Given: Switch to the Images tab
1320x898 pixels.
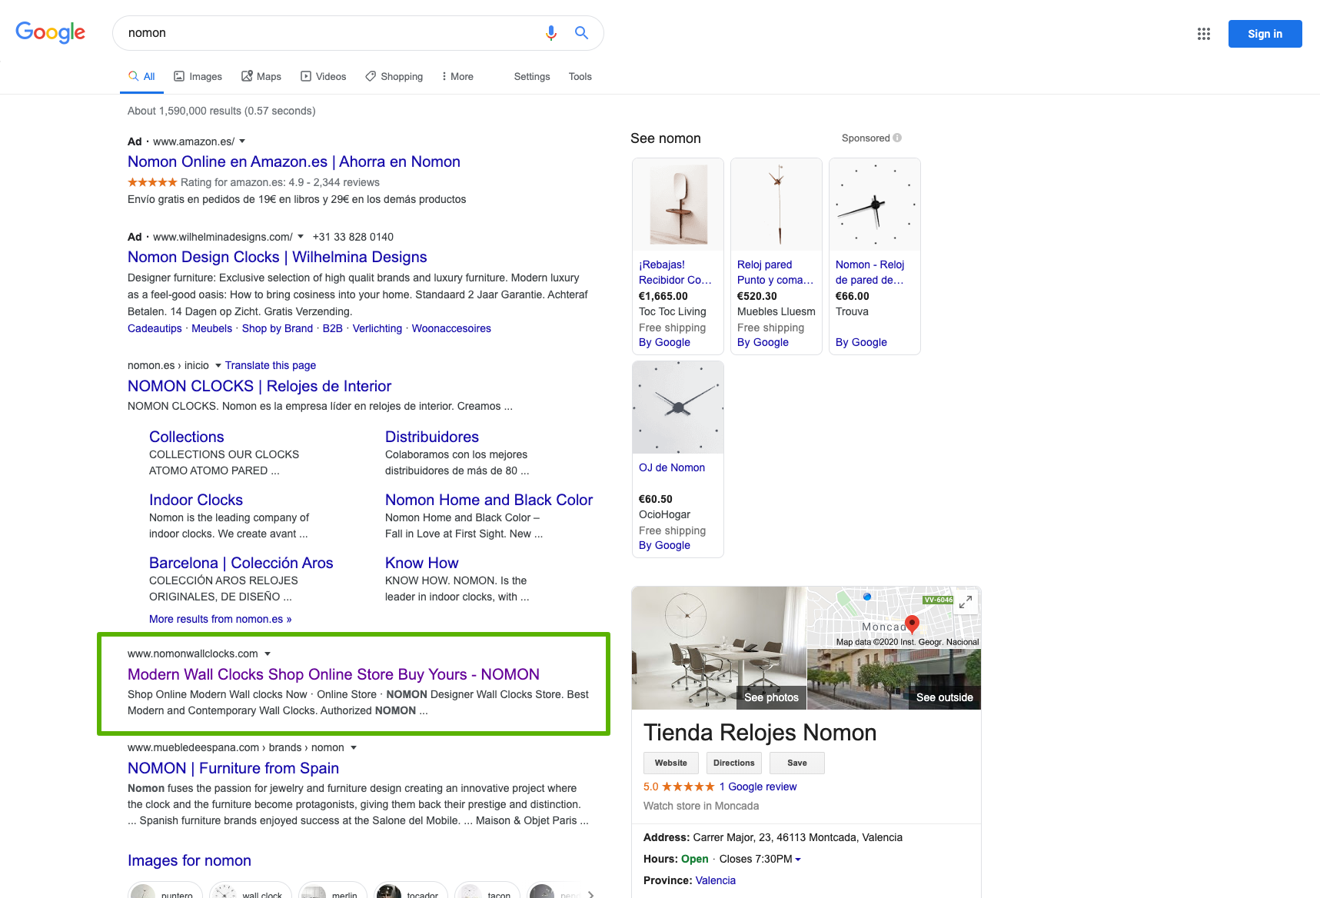Looking at the screenshot, I should 198,76.
